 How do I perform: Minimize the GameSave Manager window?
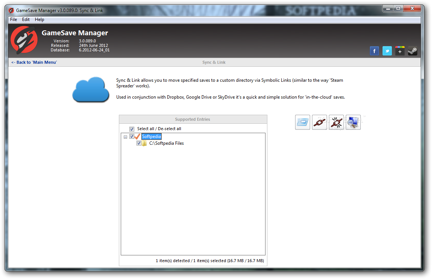pos(388,9)
